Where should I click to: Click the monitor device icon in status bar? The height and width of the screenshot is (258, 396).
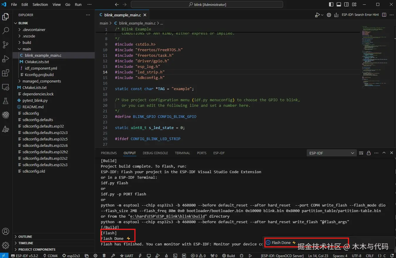(149, 256)
